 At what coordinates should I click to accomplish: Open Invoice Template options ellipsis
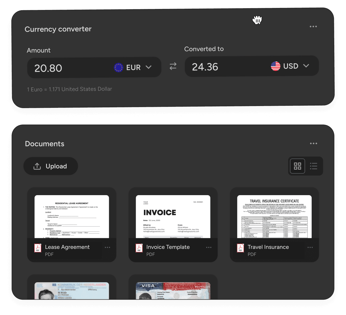point(209,247)
